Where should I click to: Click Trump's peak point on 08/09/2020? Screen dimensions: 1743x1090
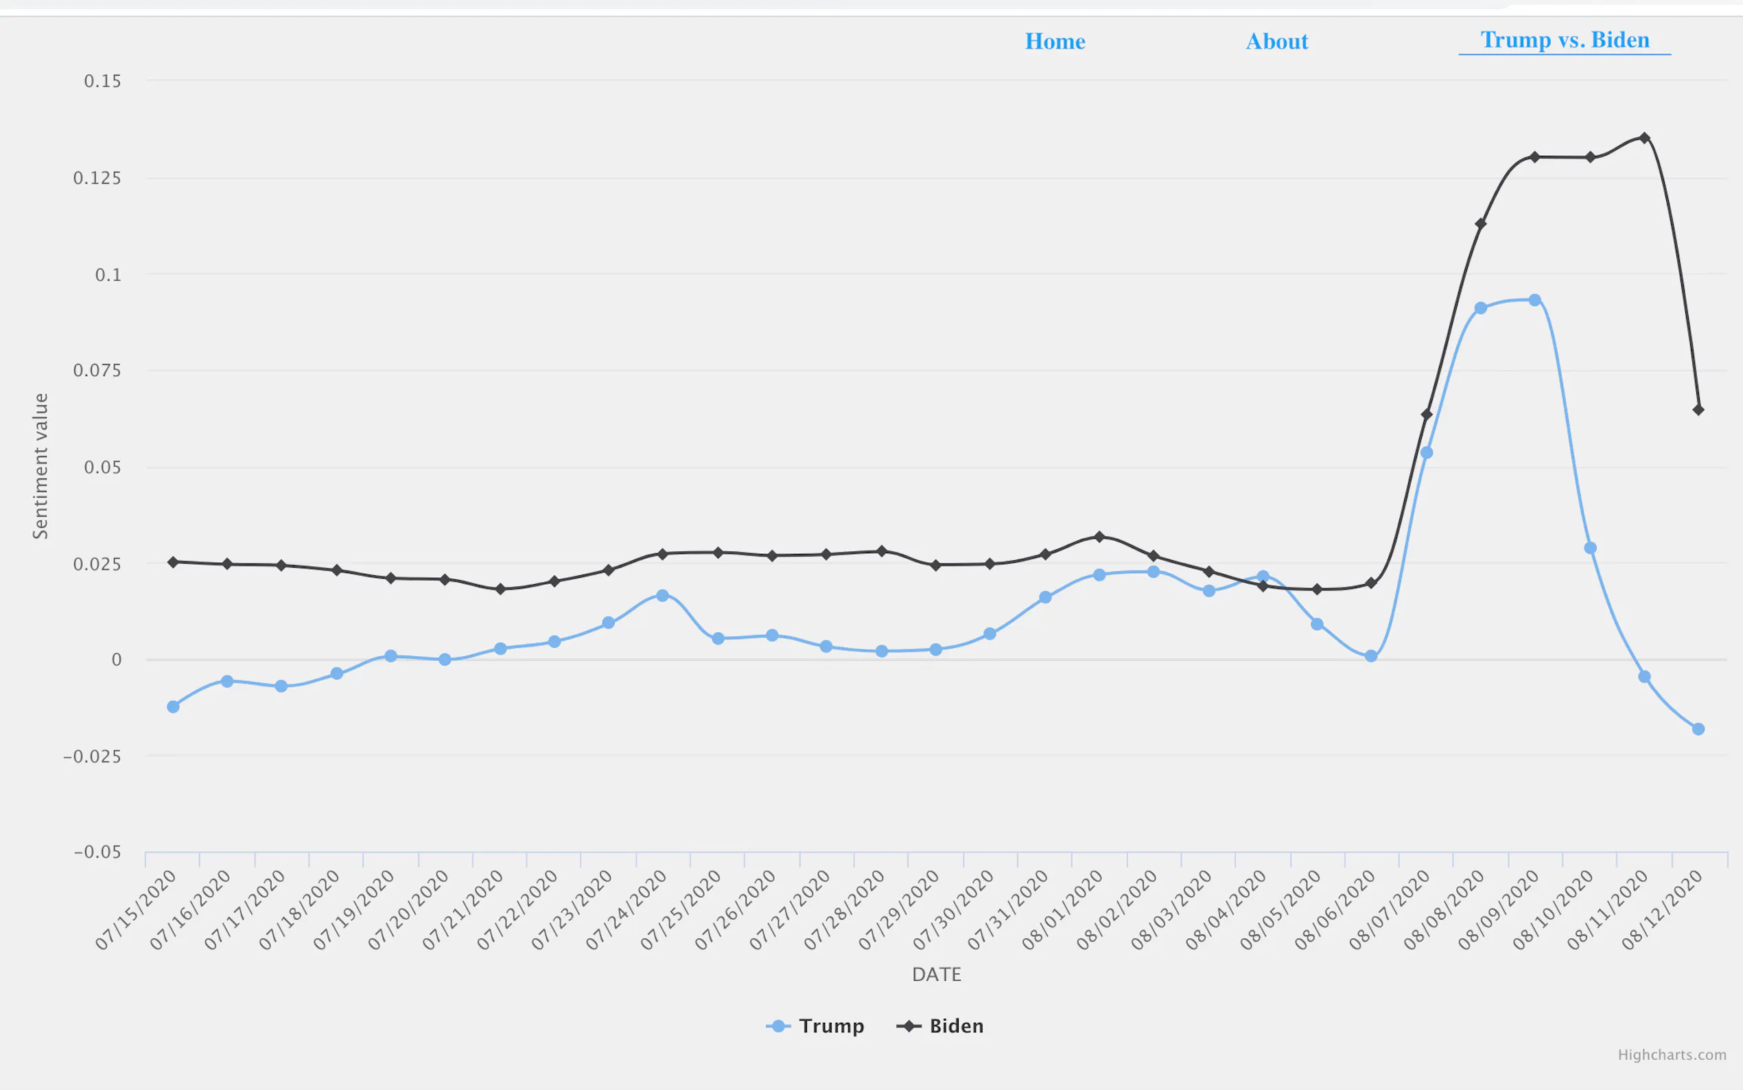pyautogui.click(x=1535, y=300)
